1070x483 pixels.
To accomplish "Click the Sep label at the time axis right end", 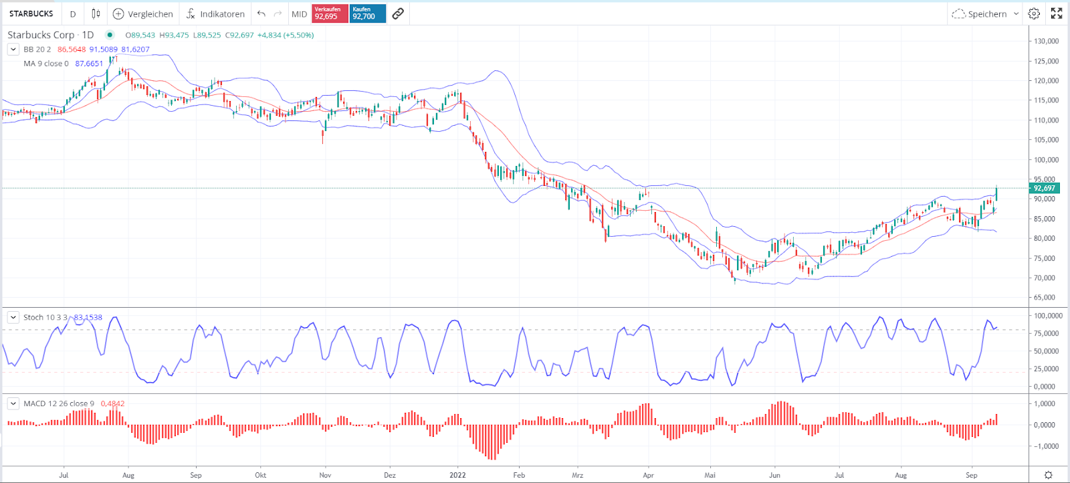I will pyautogui.click(x=972, y=475).
